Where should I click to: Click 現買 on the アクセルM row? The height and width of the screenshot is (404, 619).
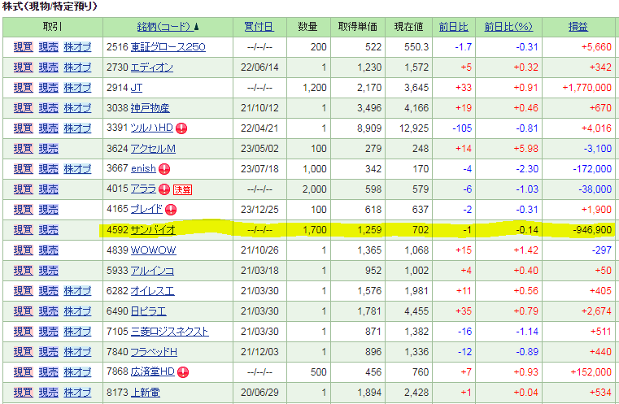coord(23,149)
